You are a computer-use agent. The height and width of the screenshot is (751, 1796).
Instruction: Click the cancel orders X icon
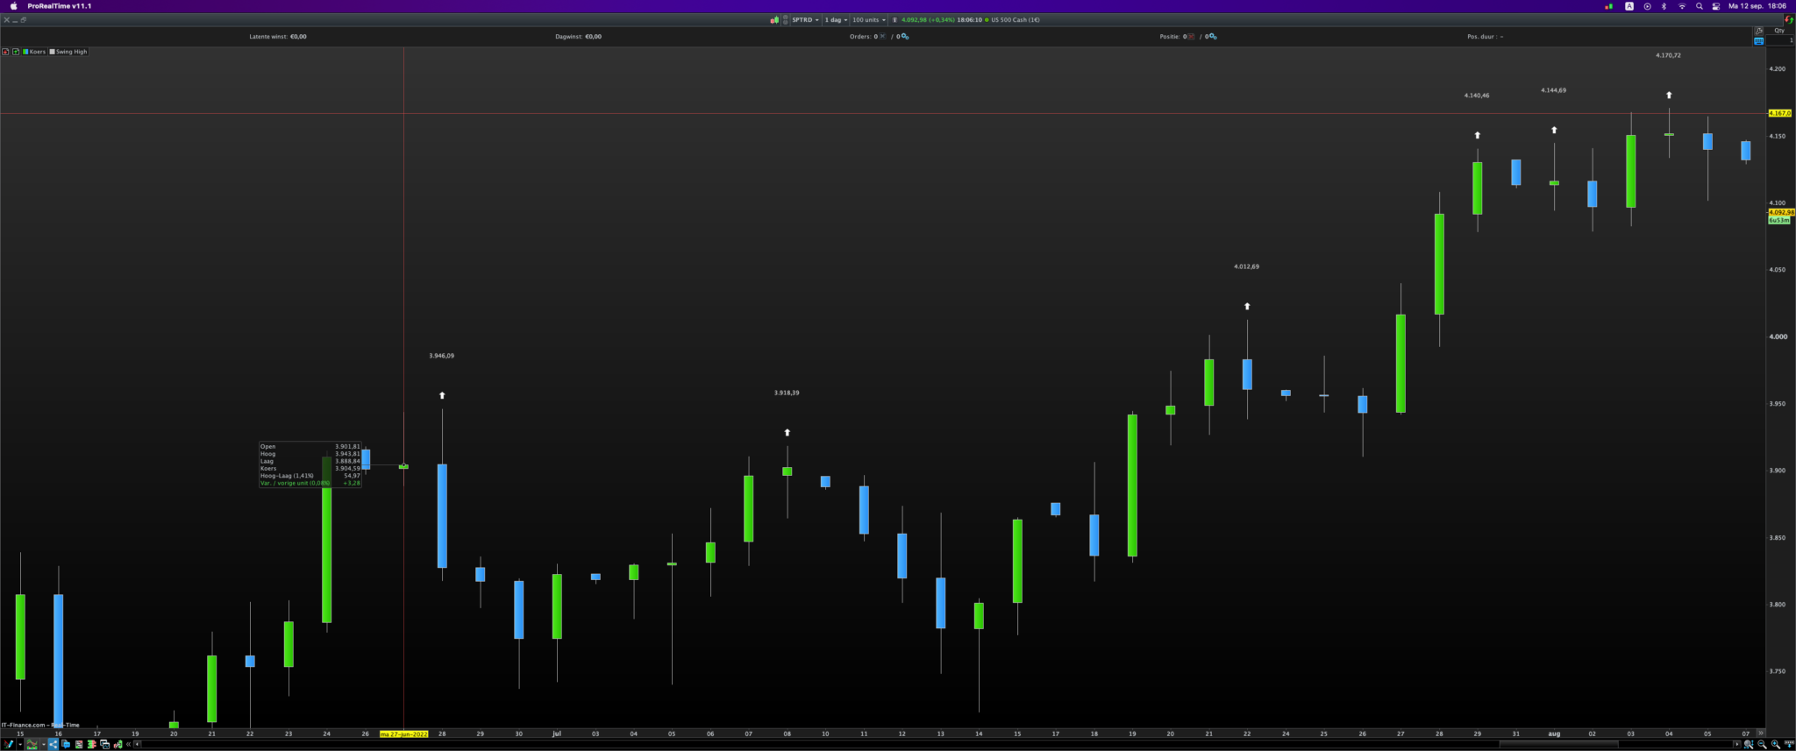[882, 37]
